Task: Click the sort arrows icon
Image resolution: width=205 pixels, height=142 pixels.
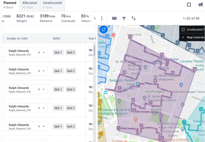Action: click(134, 18)
